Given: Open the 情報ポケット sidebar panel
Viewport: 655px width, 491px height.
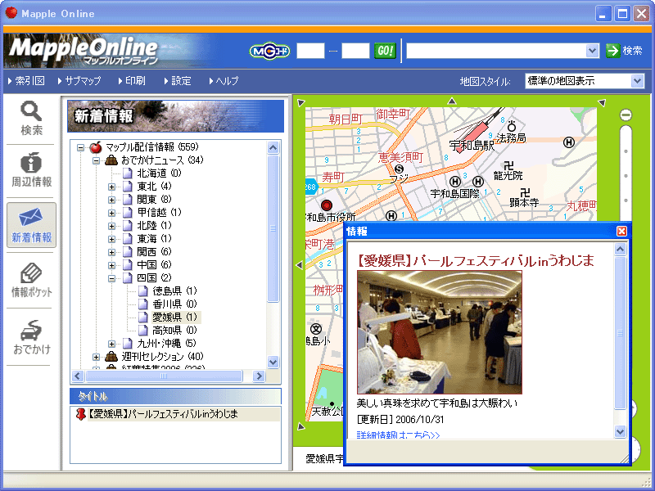Looking at the screenshot, I should [x=31, y=280].
